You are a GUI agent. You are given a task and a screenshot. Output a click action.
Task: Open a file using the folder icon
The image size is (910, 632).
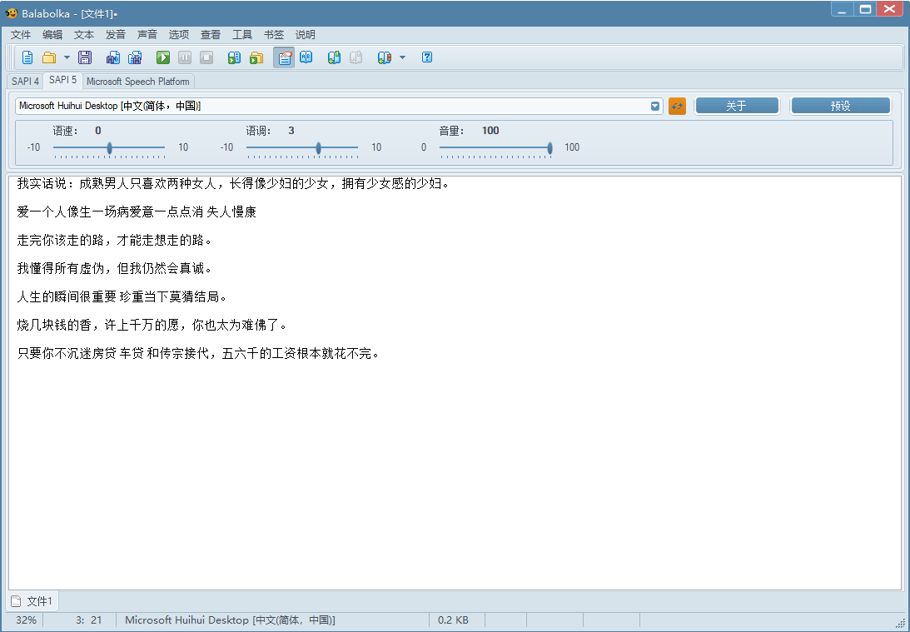click(49, 57)
